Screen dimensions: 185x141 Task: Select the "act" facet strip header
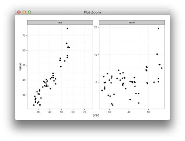tap(60, 23)
